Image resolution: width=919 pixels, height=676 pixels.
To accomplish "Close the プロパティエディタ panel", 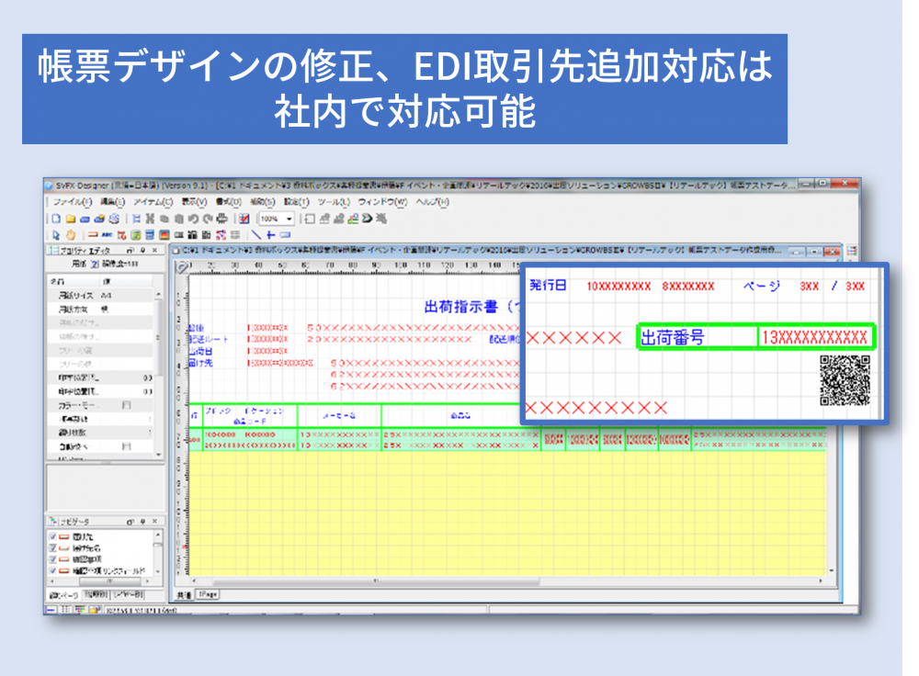I will pos(154,250).
